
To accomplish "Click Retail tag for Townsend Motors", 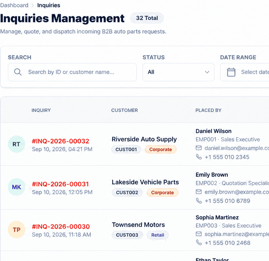I will click(158, 235).
